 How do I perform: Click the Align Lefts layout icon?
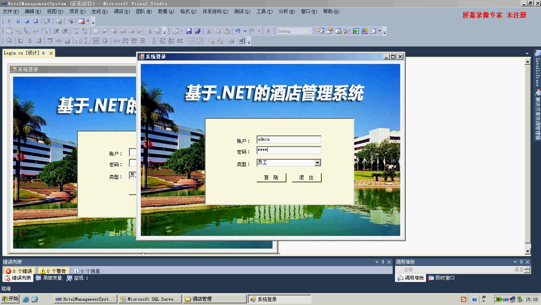(21, 41)
